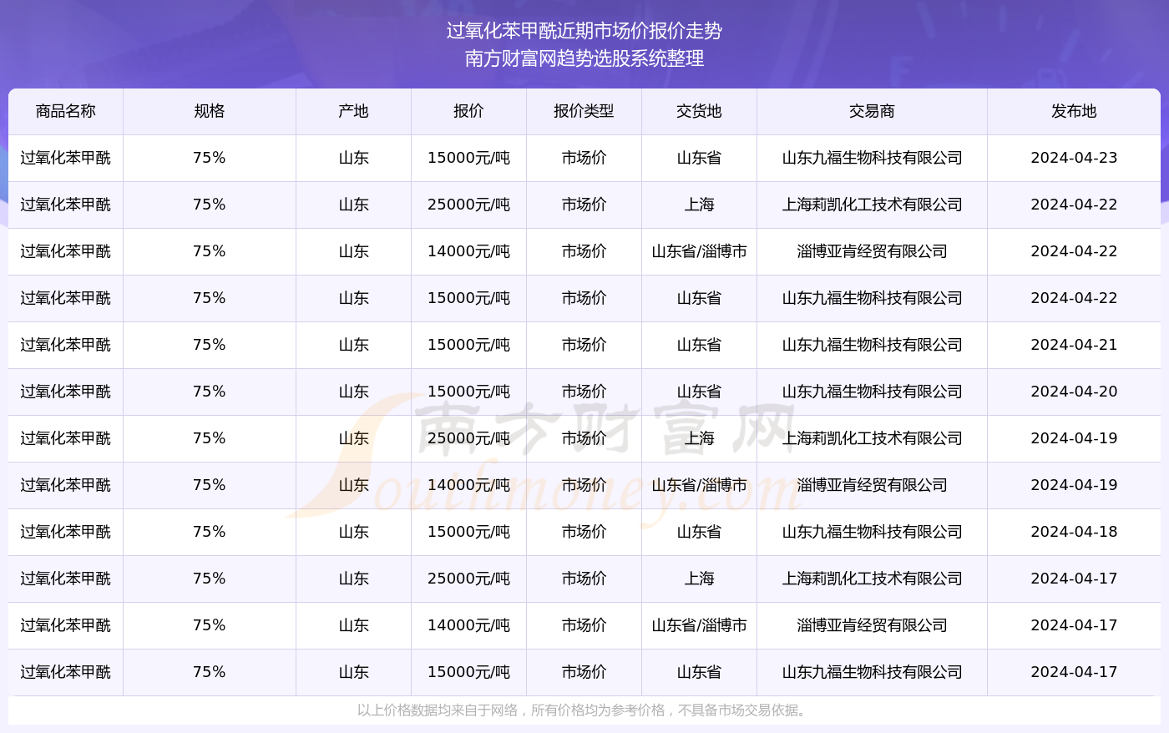Select 山东九福生物科技有限公司 in the 2024-04-18 row
Screen dimensions: 1169x733
tap(872, 532)
